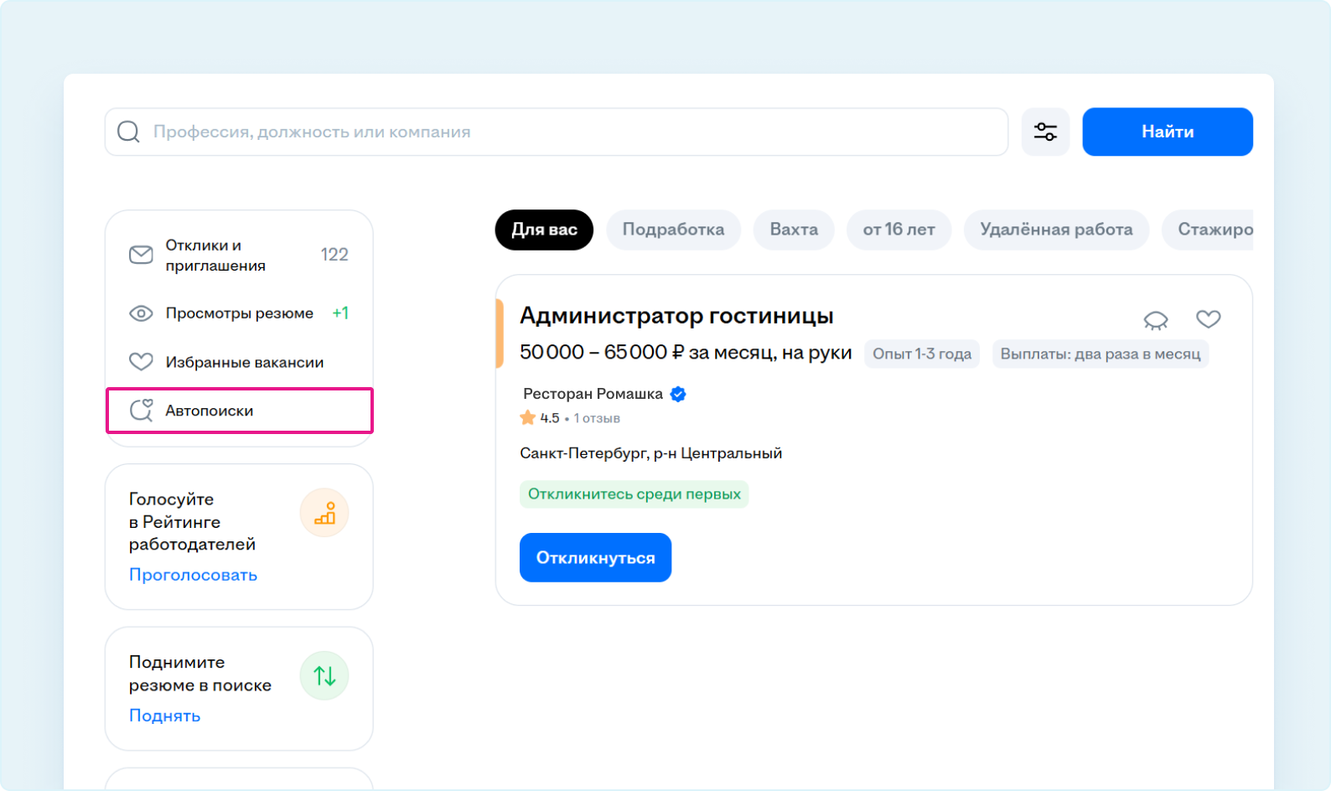Click the Проголосовать link
The image size is (1331, 791).
coord(193,575)
